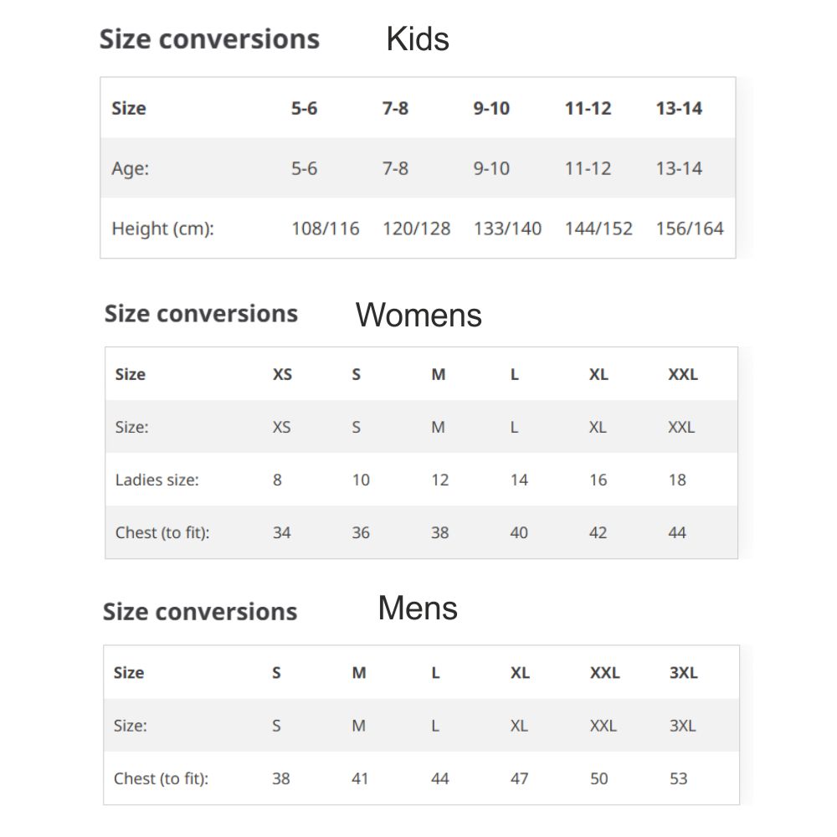Image resolution: width=837 pixels, height=837 pixels.
Task: Click the Mens heading
Action: [418, 608]
